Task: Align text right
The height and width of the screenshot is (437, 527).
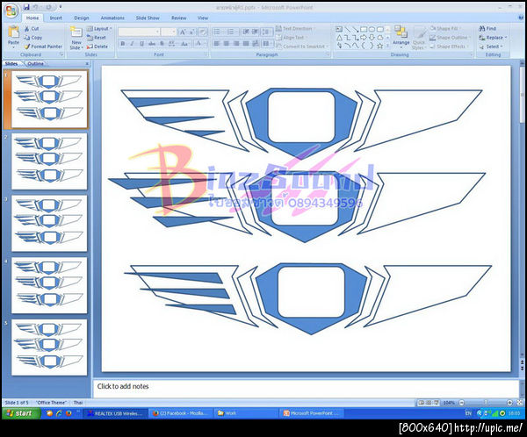Action: tap(236, 44)
